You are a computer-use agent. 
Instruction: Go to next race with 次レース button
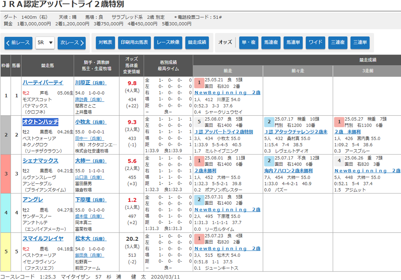pos(72,43)
